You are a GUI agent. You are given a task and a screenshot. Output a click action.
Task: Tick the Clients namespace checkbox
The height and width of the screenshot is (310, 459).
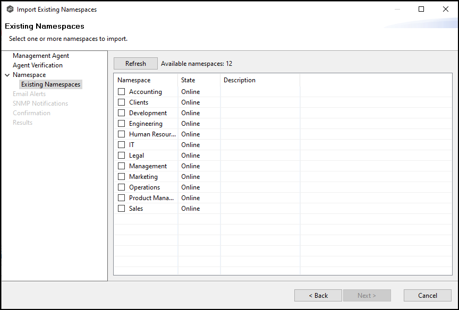click(121, 102)
